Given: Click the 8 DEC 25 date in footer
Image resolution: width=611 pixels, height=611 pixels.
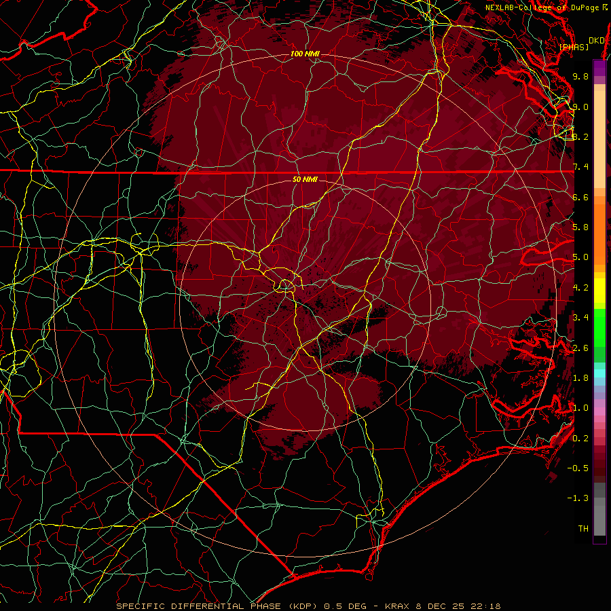Looking at the screenshot, I should [440, 606].
